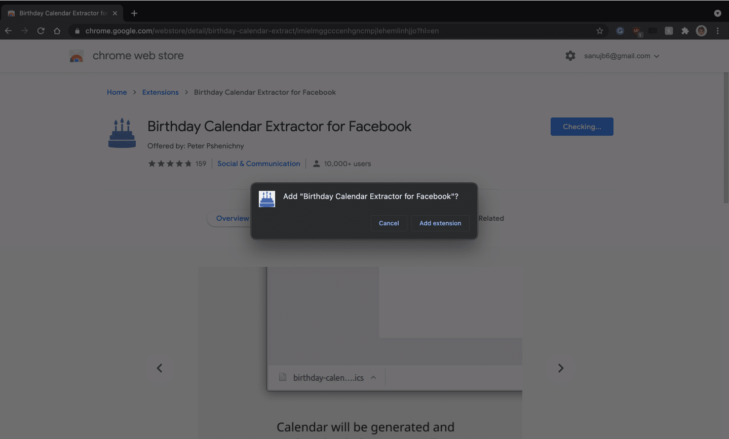Open Chrome three-dot menu

pyautogui.click(x=717, y=31)
